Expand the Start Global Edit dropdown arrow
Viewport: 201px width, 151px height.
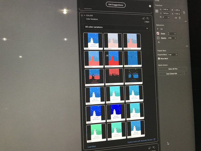click(186, 73)
